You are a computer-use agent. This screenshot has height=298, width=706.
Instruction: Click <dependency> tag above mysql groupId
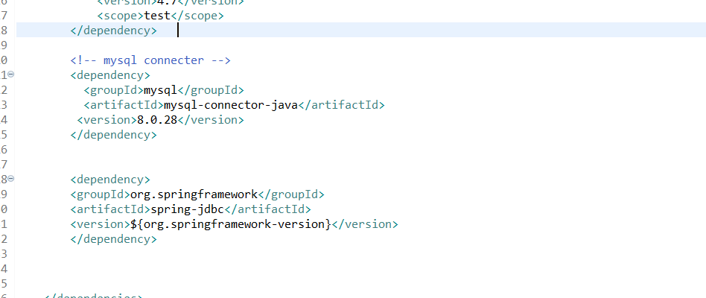tap(110, 75)
